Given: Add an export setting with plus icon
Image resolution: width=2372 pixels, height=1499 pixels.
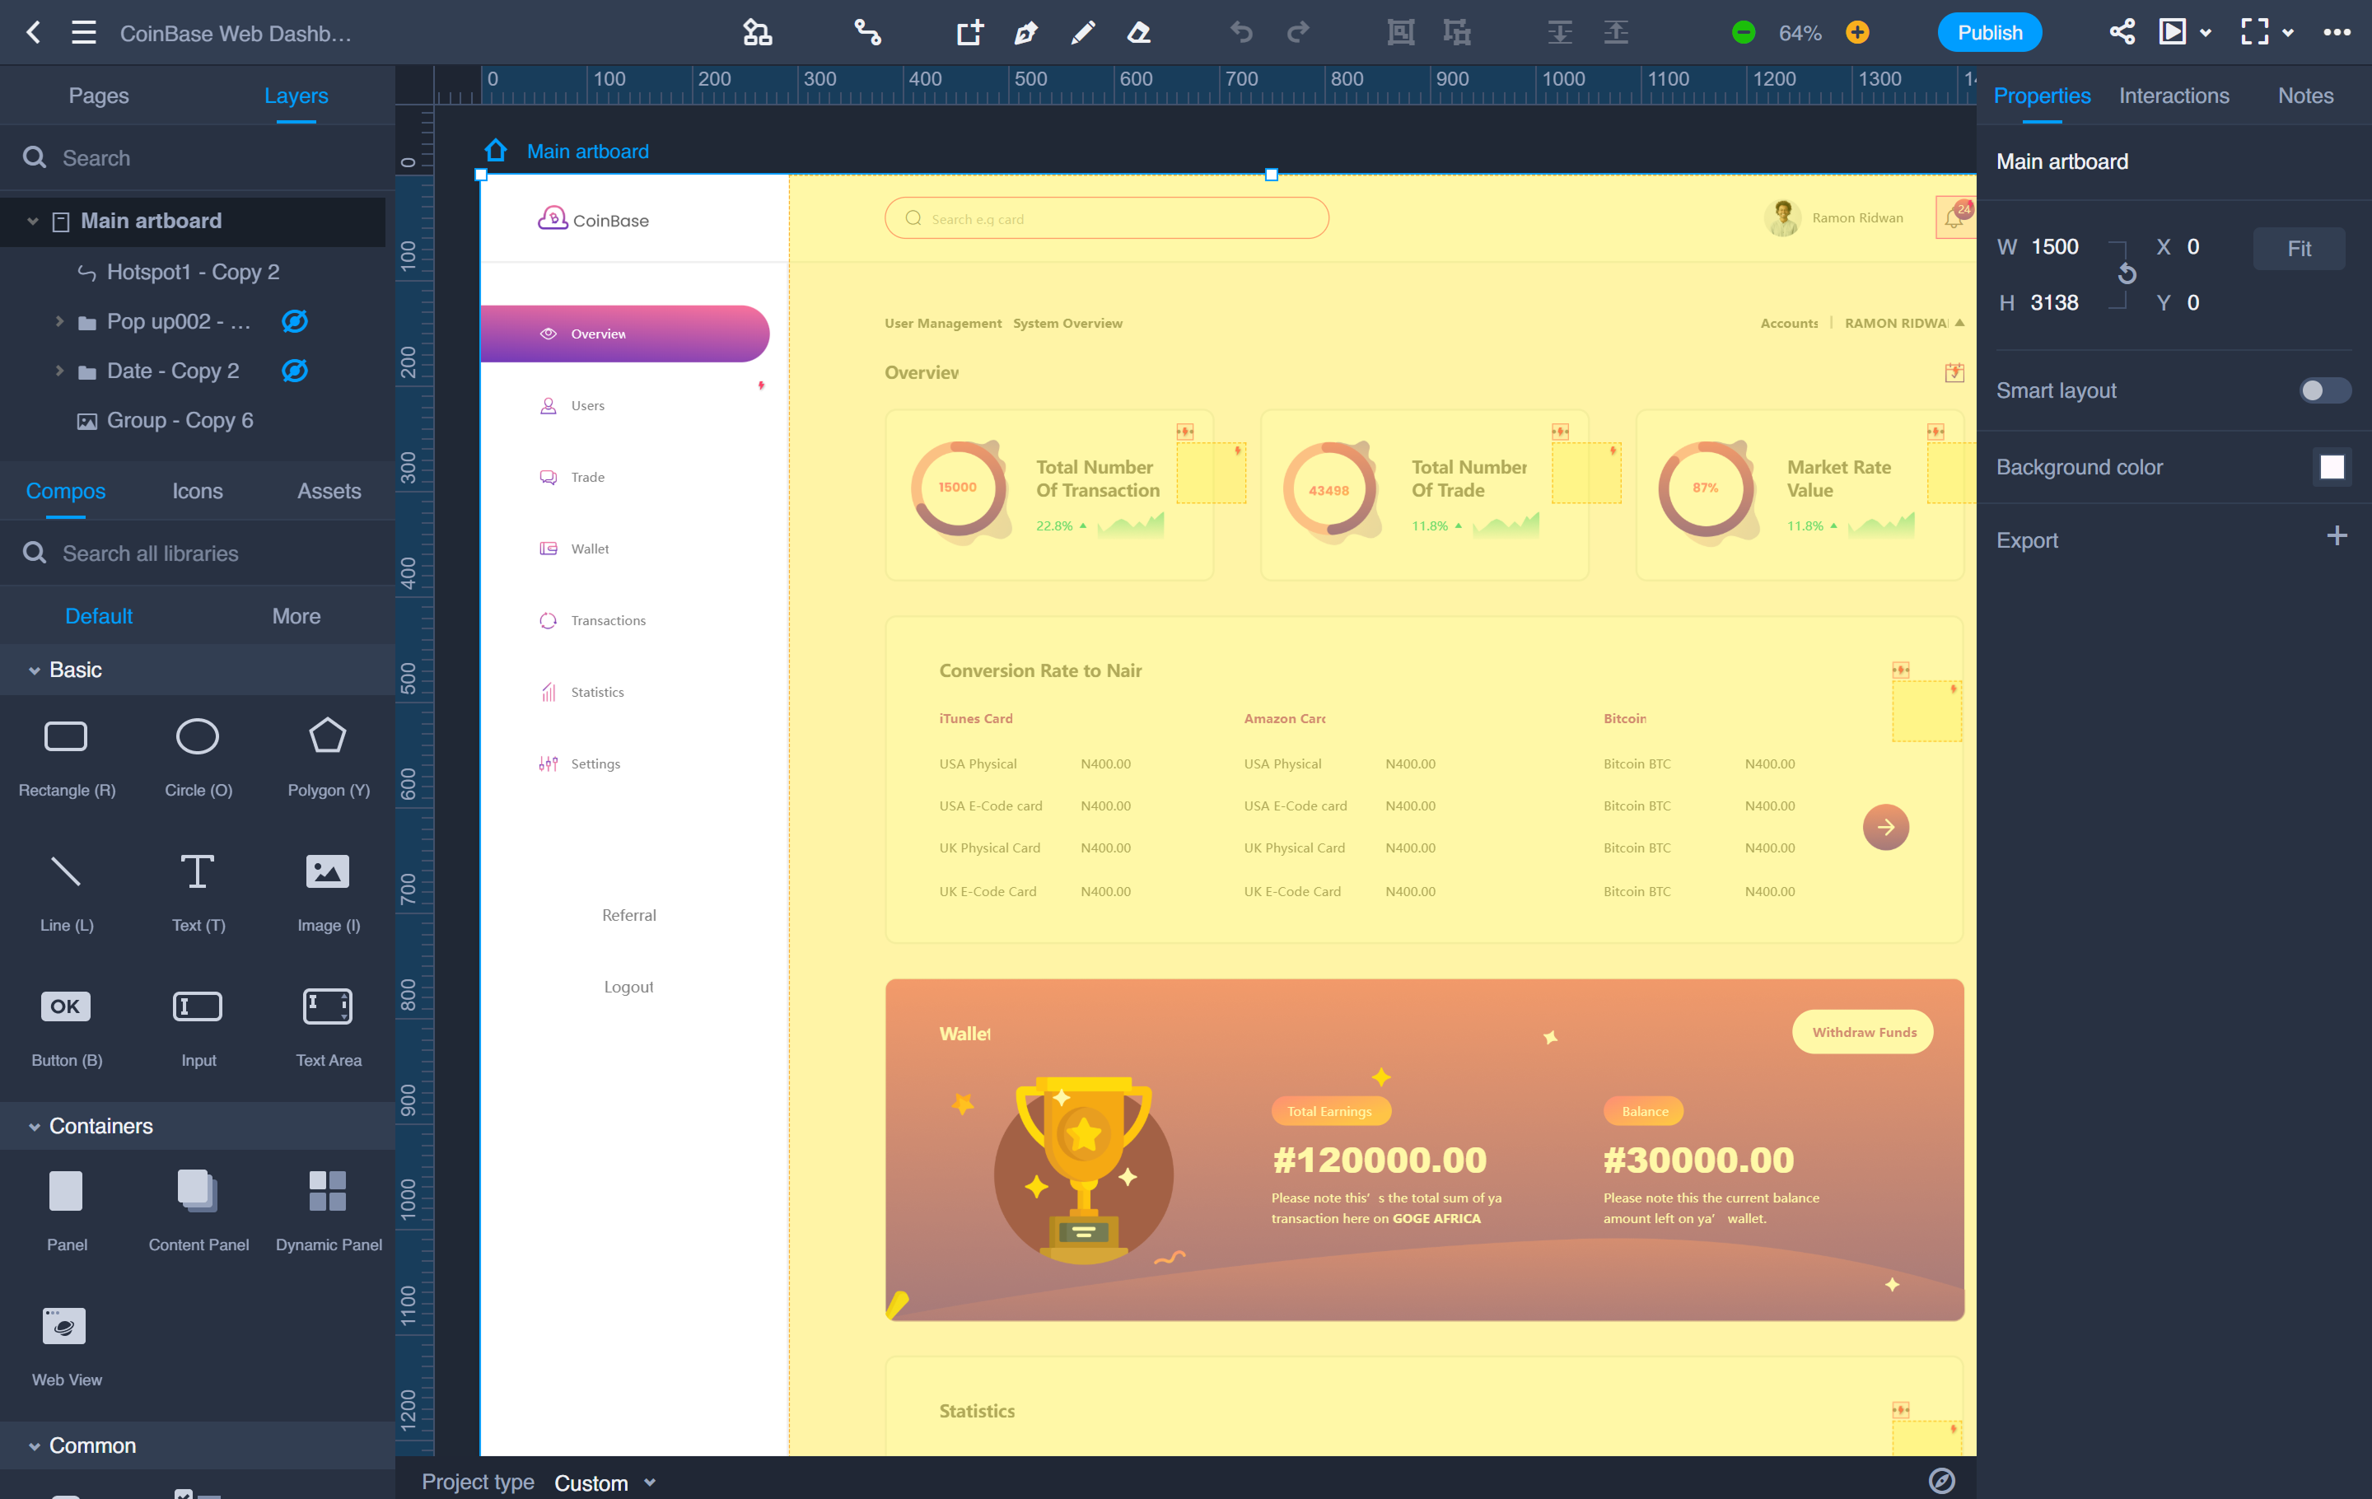Looking at the screenshot, I should (x=2337, y=536).
